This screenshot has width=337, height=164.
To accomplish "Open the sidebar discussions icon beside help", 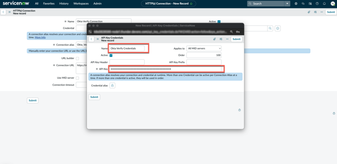I will [310, 4].
